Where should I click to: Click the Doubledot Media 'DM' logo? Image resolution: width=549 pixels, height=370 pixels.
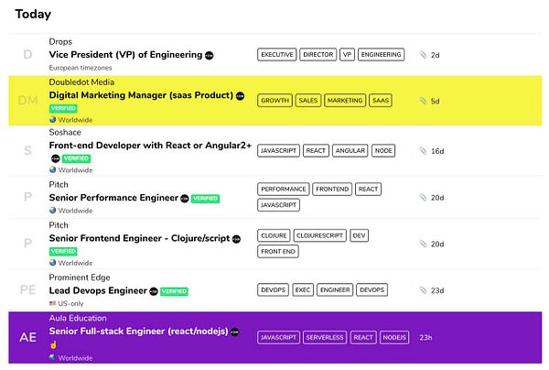(x=27, y=101)
